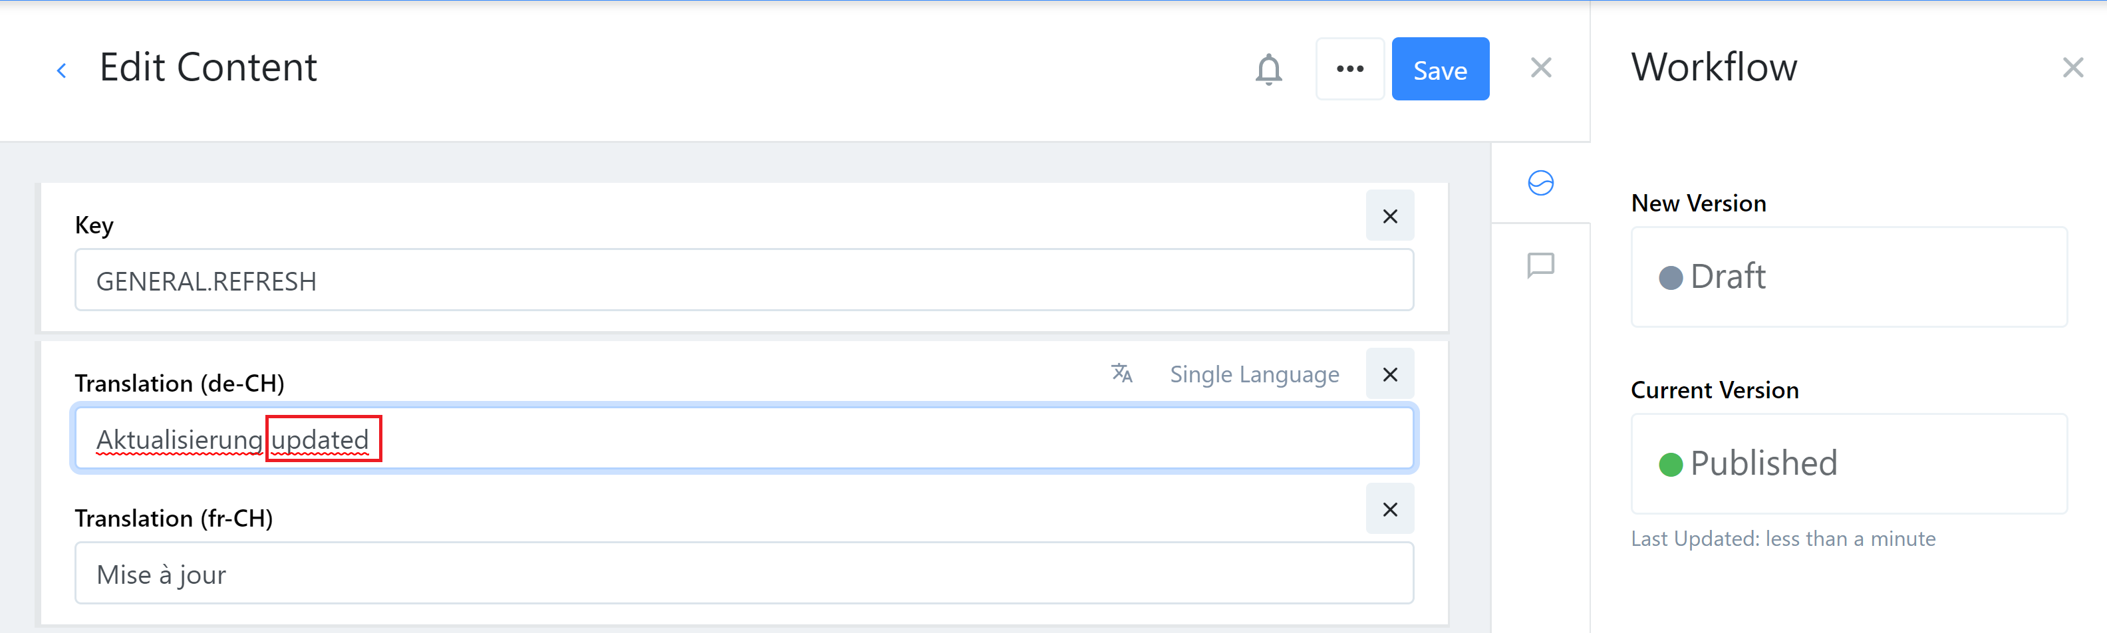
Task: Open the New Version Draft status dropdown
Action: click(x=1848, y=277)
